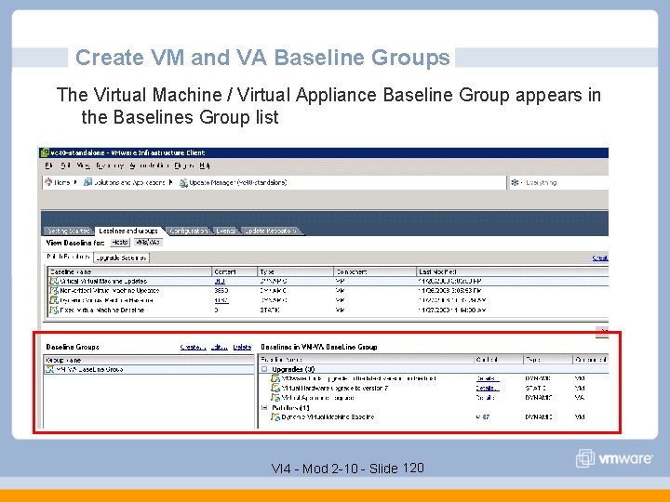
Task: Open the Administration menu
Action: (x=149, y=165)
